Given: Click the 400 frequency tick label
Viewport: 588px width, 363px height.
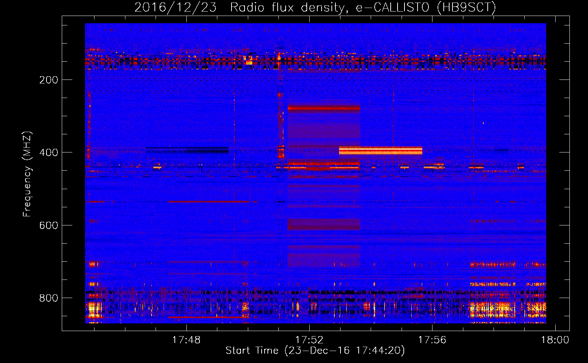Looking at the screenshot, I should (x=49, y=152).
